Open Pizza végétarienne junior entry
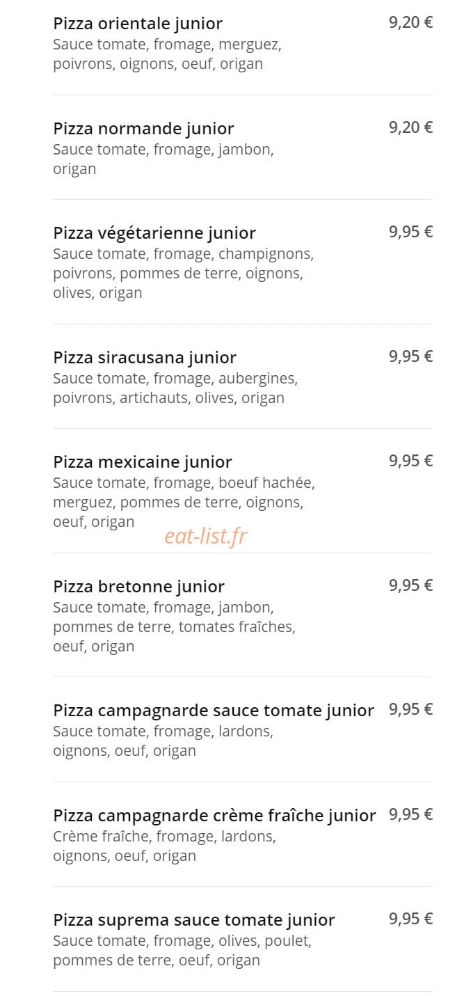Screen dimensions: 455x996 coord(243,262)
